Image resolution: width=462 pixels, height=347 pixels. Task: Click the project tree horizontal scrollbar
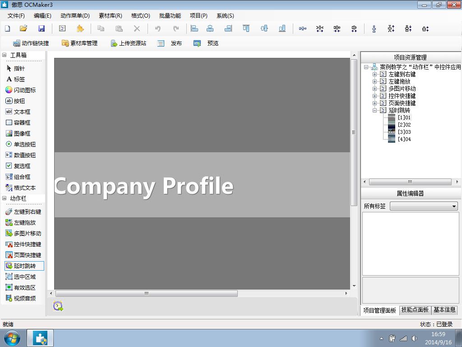[410, 182]
